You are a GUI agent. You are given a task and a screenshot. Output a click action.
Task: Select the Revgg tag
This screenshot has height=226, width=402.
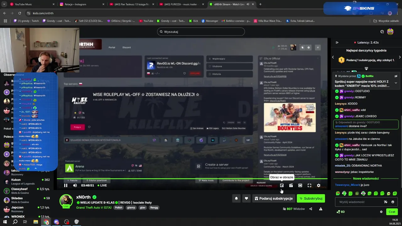[154, 207]
